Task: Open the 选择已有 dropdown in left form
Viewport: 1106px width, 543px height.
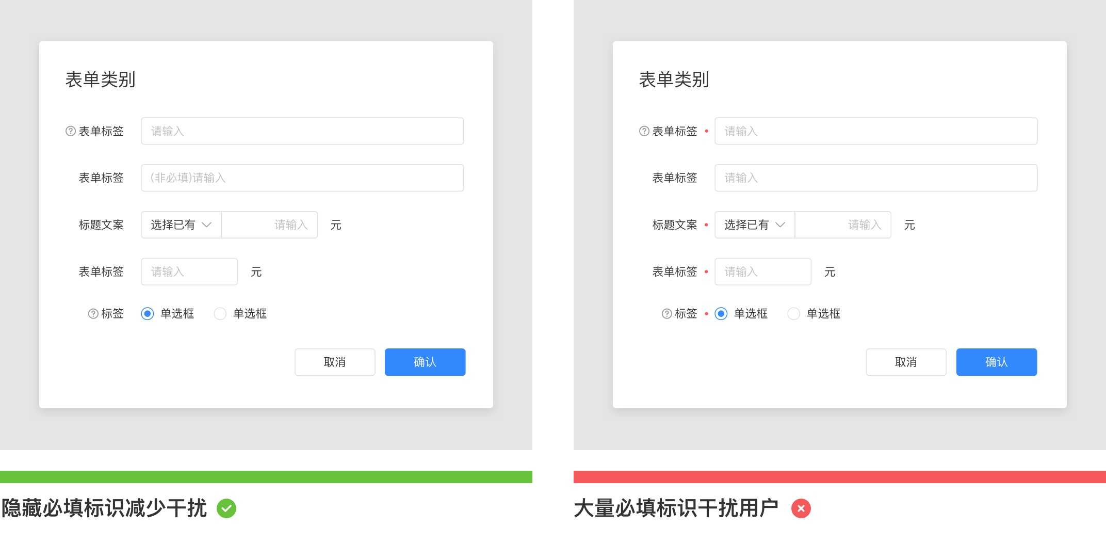Action: (181, 225)
